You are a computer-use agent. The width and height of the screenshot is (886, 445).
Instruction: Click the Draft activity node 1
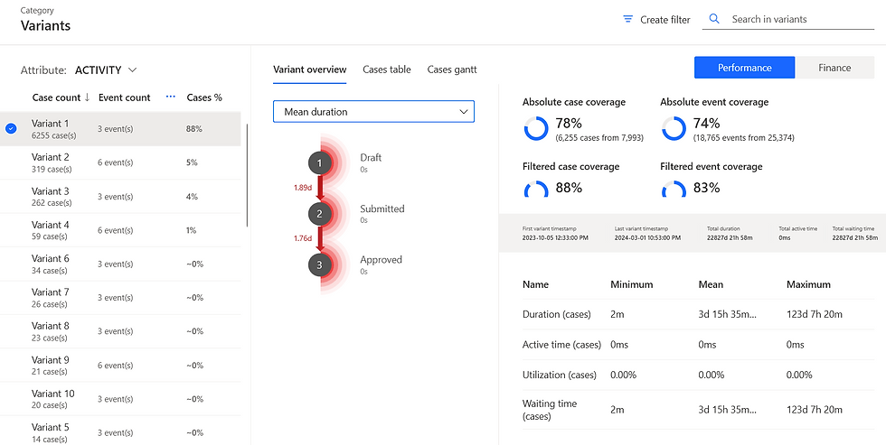319,162
